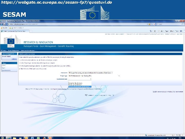The height and width of the screenshot is (139, 185).
Task: Open Word from the taskbar
Action: pos(32,138)
